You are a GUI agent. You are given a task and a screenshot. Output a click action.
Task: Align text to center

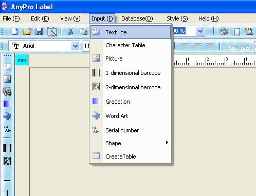[197, 46]
